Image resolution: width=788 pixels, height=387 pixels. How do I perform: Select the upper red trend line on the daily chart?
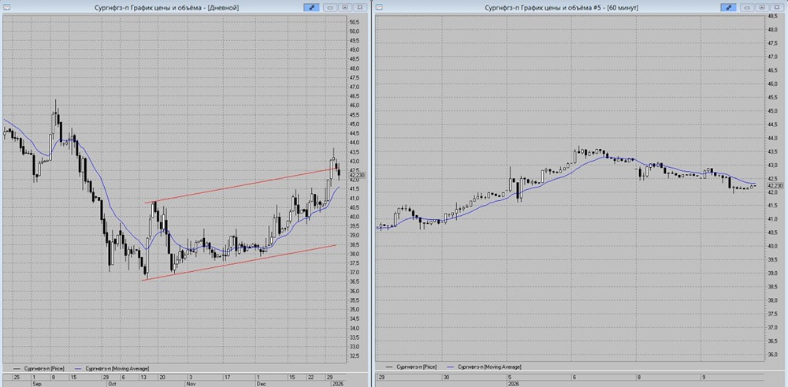tap(241, 186)
